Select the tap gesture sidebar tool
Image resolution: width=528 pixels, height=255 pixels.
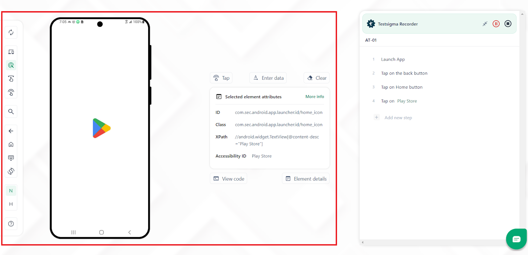[x=11, y=92]
